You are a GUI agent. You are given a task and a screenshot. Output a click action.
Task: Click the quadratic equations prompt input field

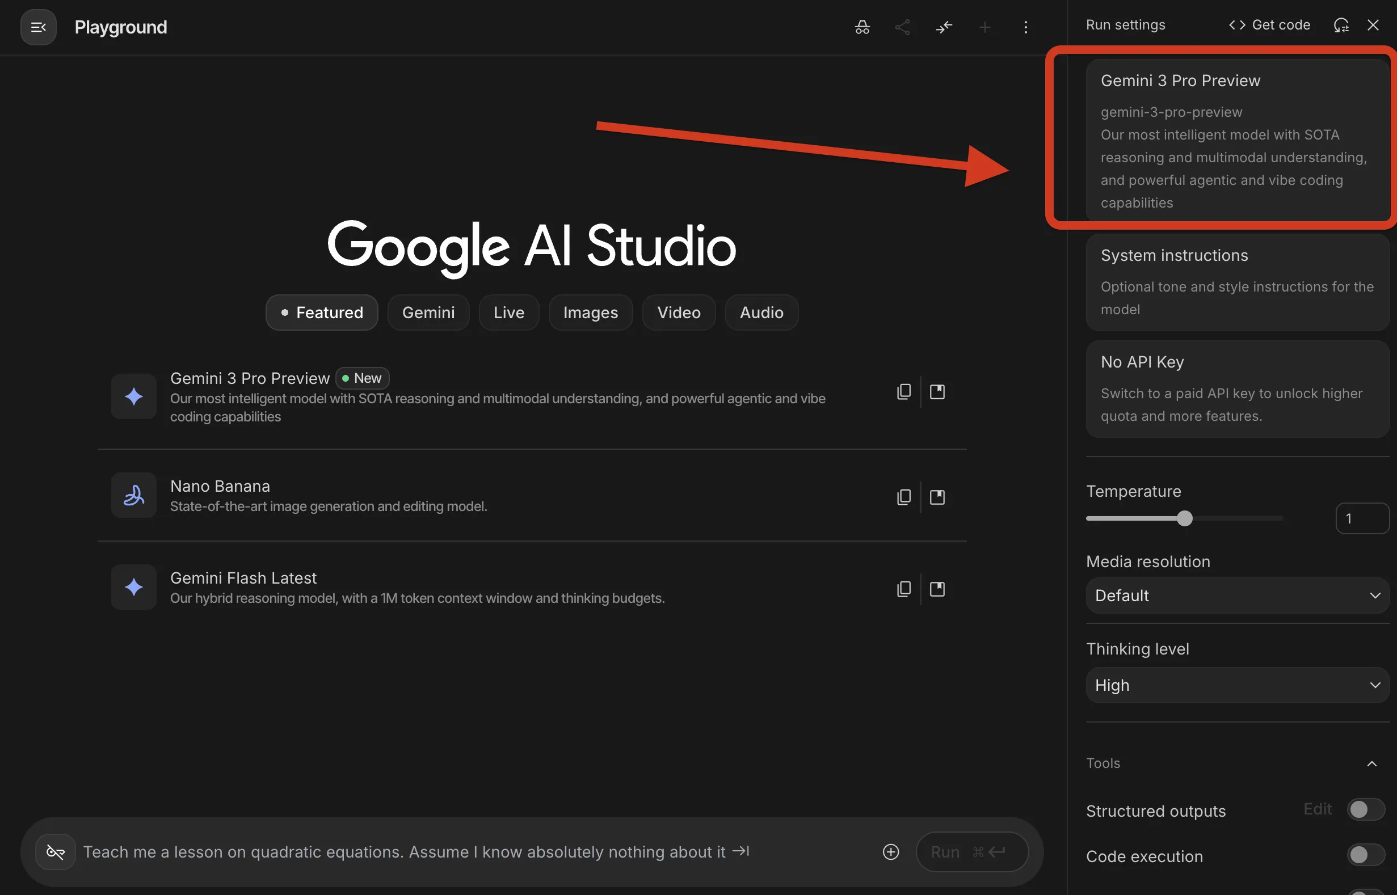407,851
